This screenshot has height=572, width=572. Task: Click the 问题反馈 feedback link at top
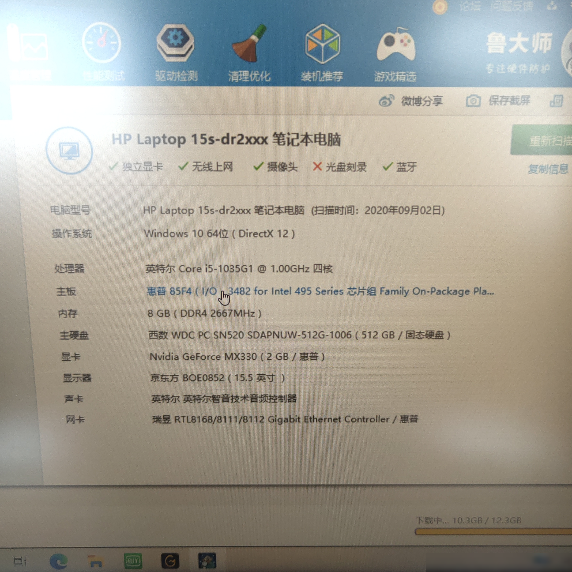pos(512,6)
